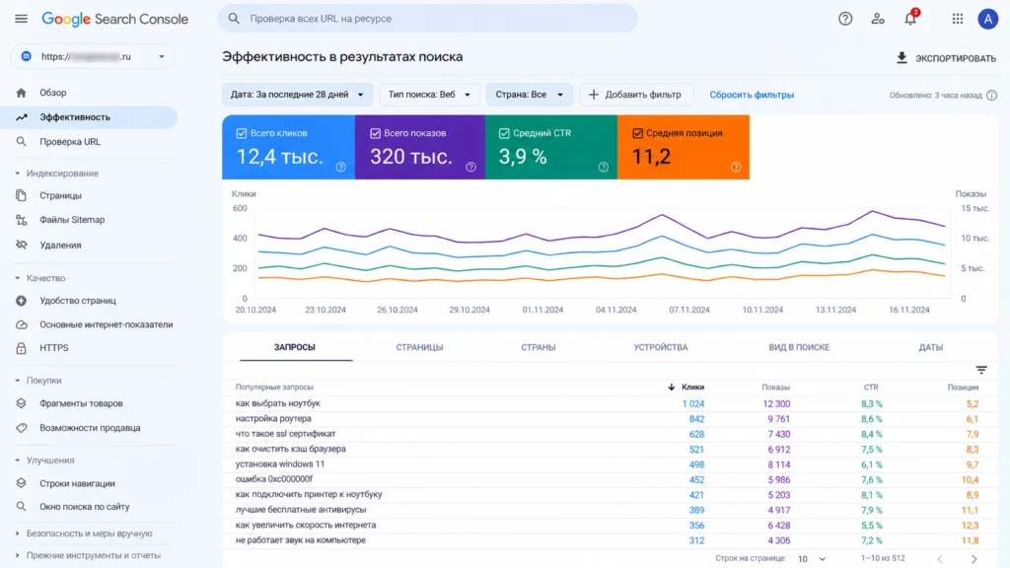Collapse the Качество section
This screenshot has width=1010, height=568.
point(18,278)
